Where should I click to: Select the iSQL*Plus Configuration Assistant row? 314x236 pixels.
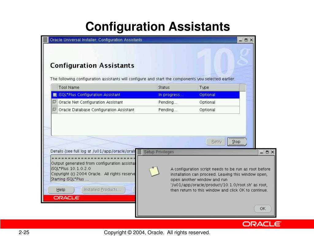click(145, 95)
